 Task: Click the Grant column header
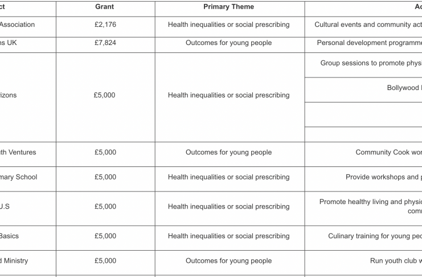coord(105,7)
